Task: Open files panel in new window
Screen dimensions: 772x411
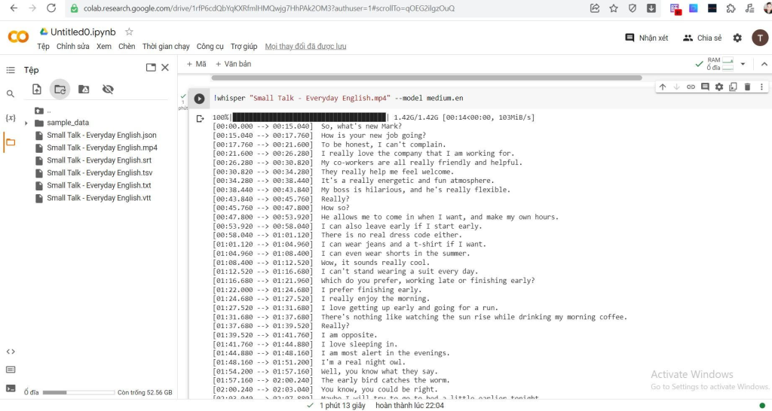Action: [151, 68]
